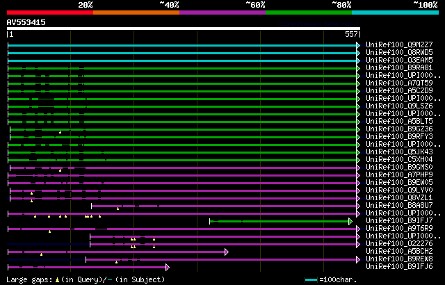Select the UniRef100_Q5JK43 label
Screen dimensions: 445x285
click(x=399, y=152)
